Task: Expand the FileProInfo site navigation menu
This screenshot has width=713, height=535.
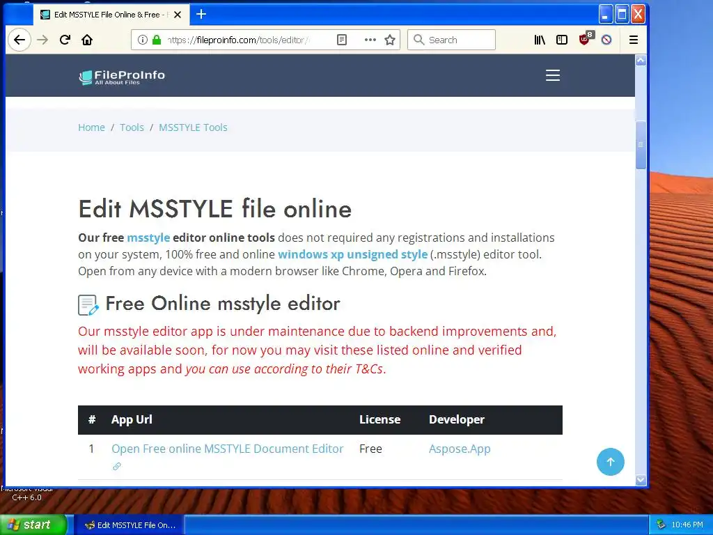Action: [552, 75]
